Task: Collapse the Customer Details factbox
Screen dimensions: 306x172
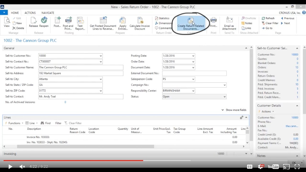Action: pos(297,106)
